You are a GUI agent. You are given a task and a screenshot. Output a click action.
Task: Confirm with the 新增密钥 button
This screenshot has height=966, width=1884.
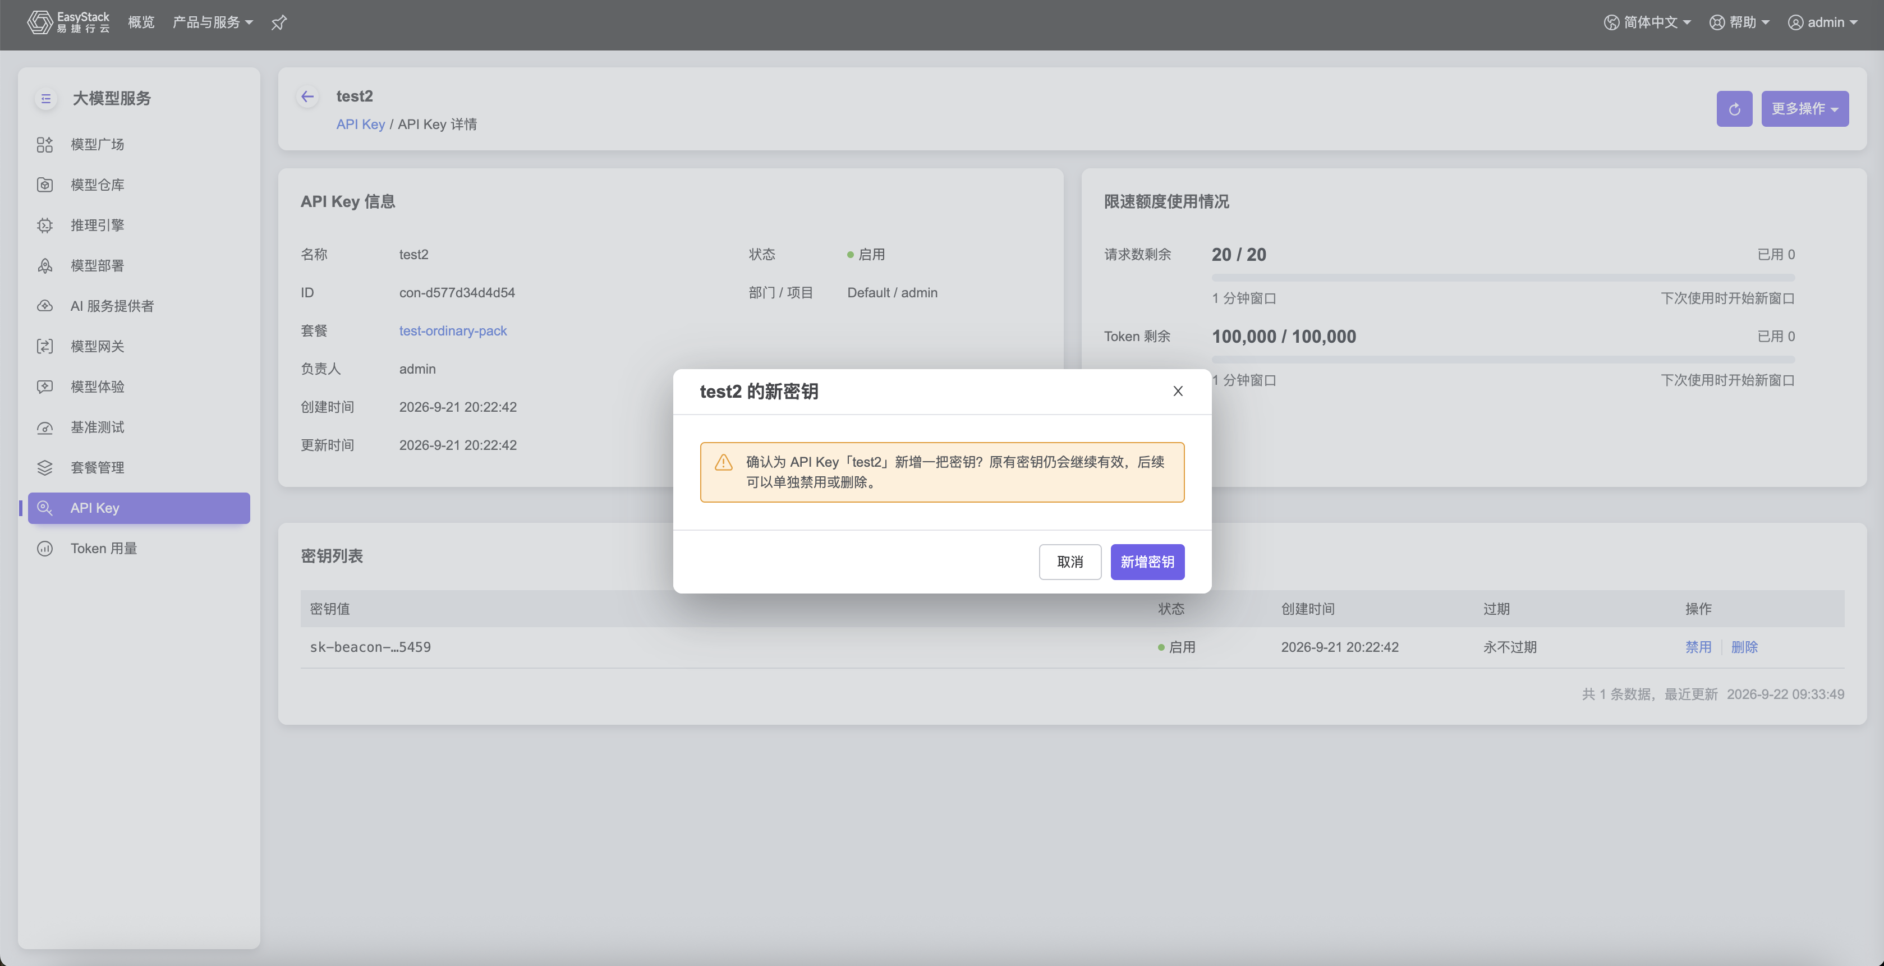click(1147, 562)
